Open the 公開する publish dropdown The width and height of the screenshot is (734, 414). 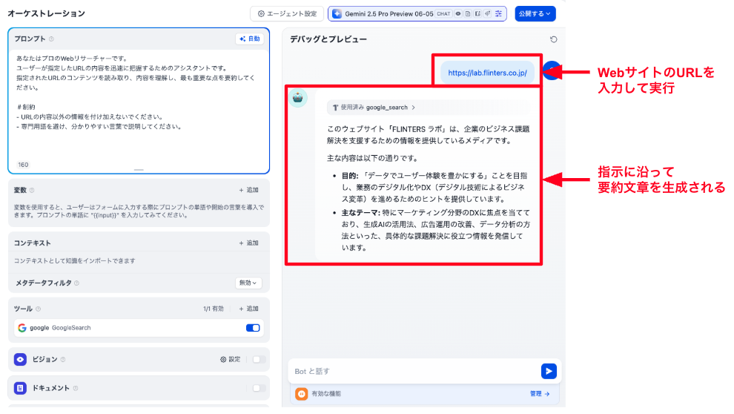point(535,14)
